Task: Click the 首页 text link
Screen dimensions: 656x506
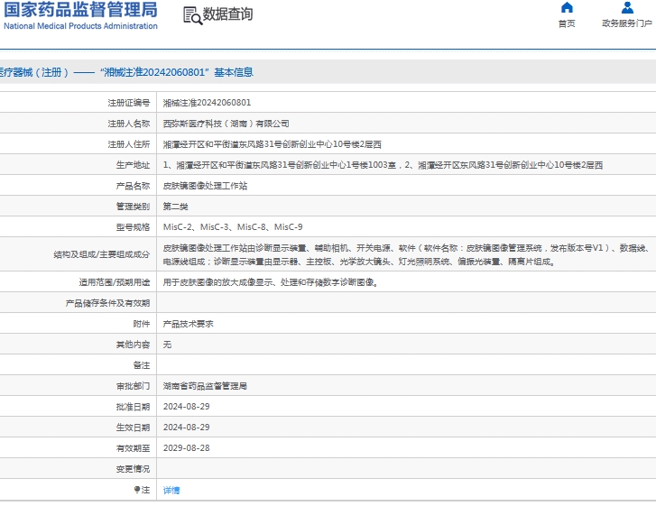Action: click(567, 23)
